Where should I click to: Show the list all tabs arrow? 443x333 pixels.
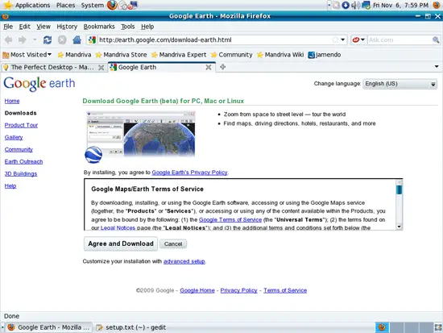[x=437, y=67]
